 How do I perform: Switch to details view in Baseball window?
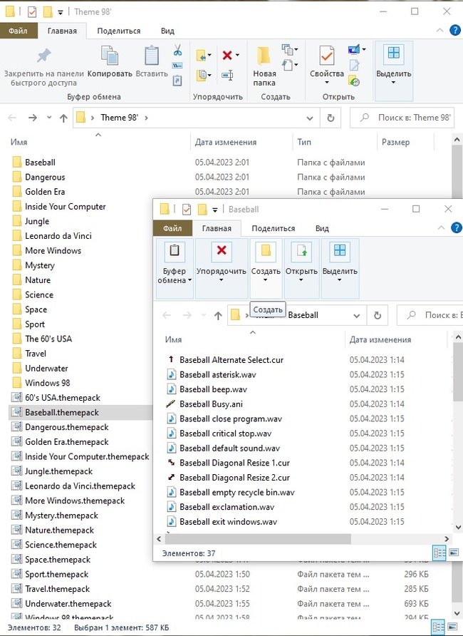coord(439,553)
